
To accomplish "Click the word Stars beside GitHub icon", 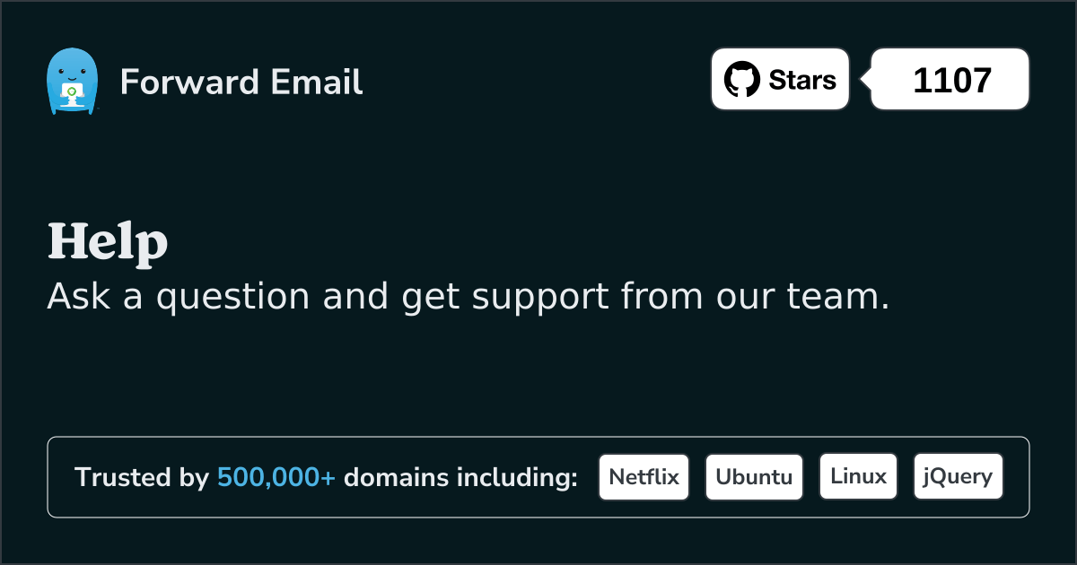I will [802, 80].
